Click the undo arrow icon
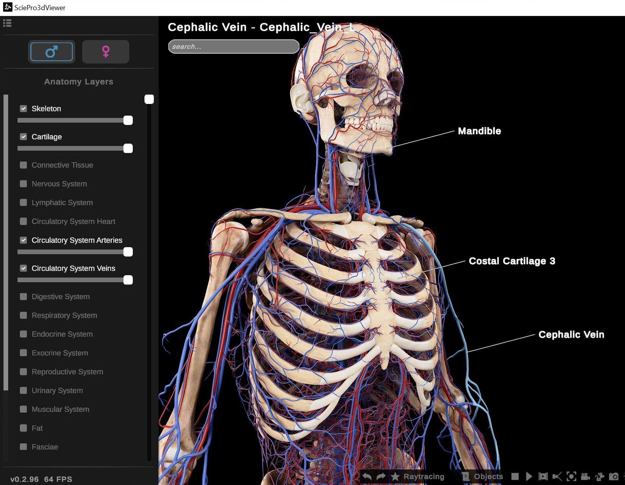625x485 pixels. pos(367,476)
